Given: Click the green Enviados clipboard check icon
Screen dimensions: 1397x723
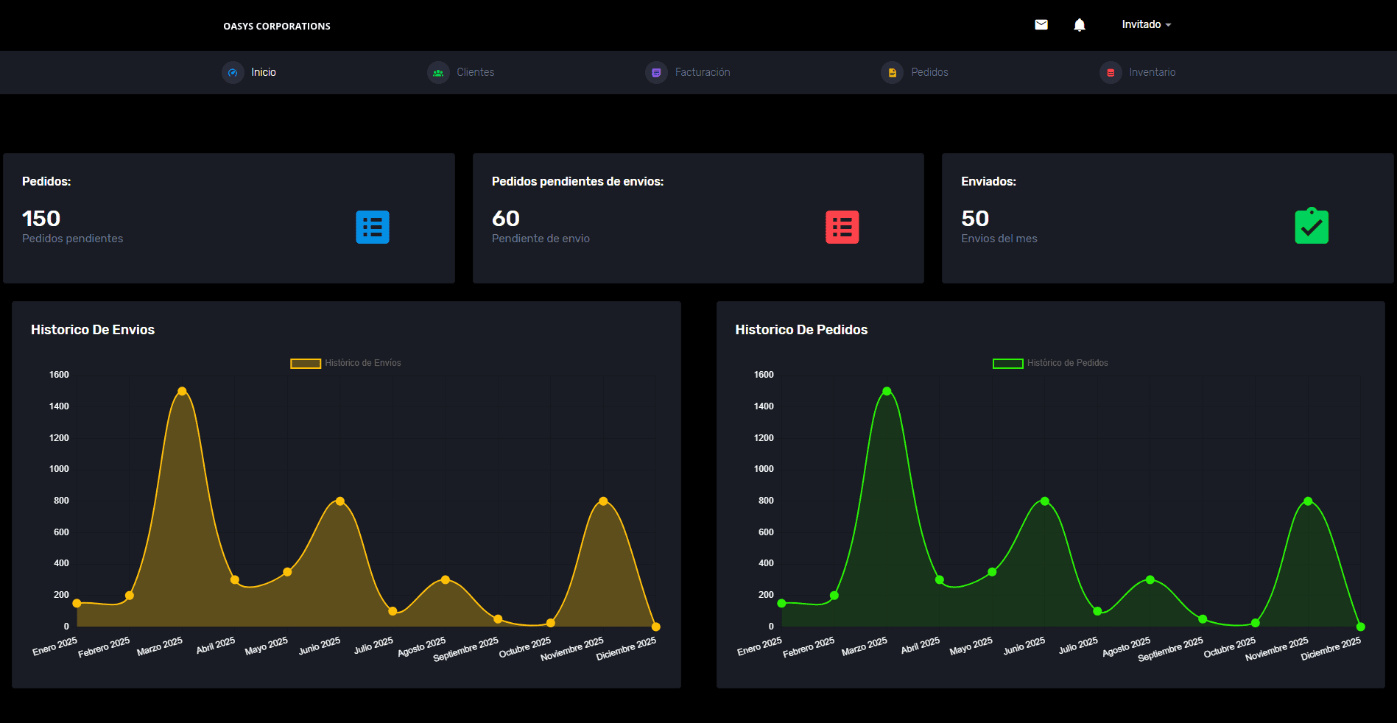Looking at the screenshot, I should click(1312, 226).
